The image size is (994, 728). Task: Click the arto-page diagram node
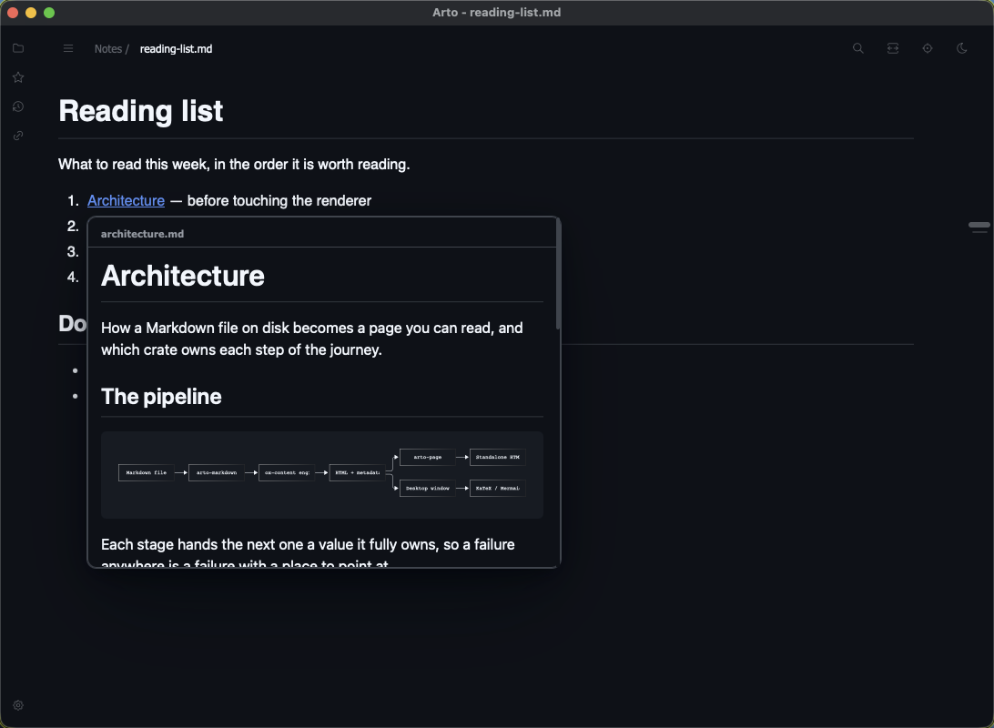point(427,457)
